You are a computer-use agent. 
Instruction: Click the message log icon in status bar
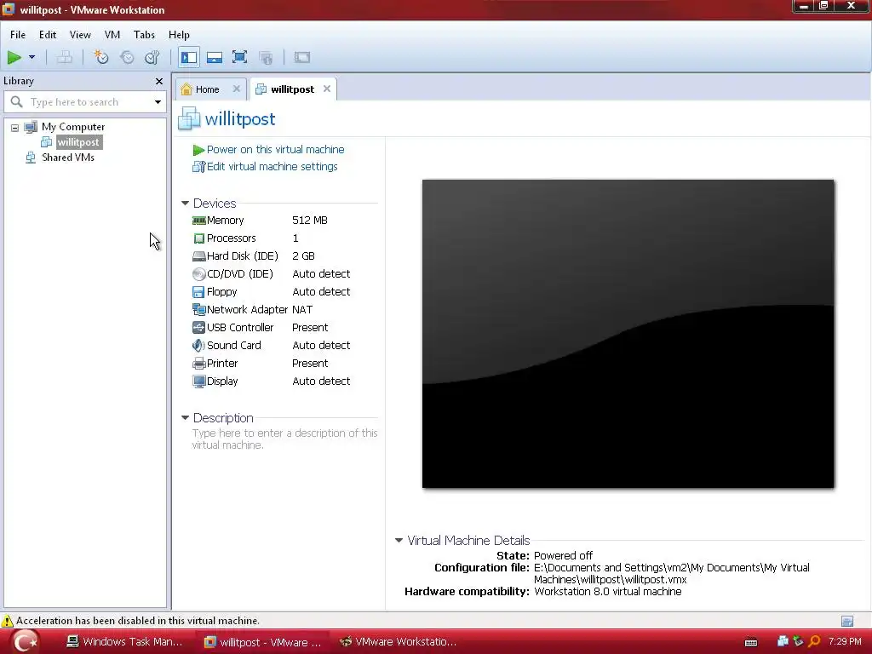pyautogui.click(x=847, y=621)
